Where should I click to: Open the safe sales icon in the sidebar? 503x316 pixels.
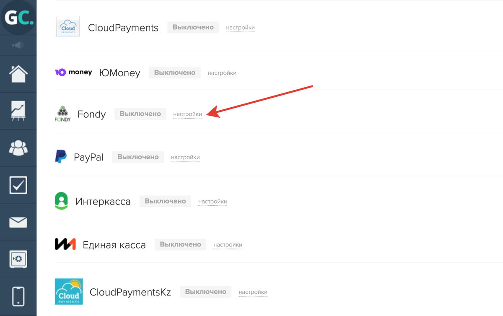tap(18, 259)
